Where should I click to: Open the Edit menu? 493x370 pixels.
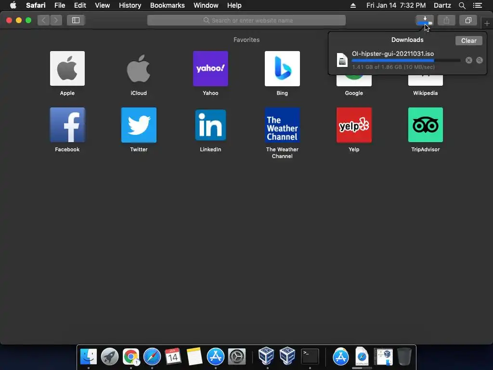pyautogui.click(x=80, y=5)
